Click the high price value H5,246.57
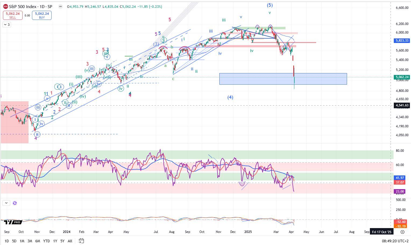The width and height of the screenshot is (411, 245). tap(93, 7)
